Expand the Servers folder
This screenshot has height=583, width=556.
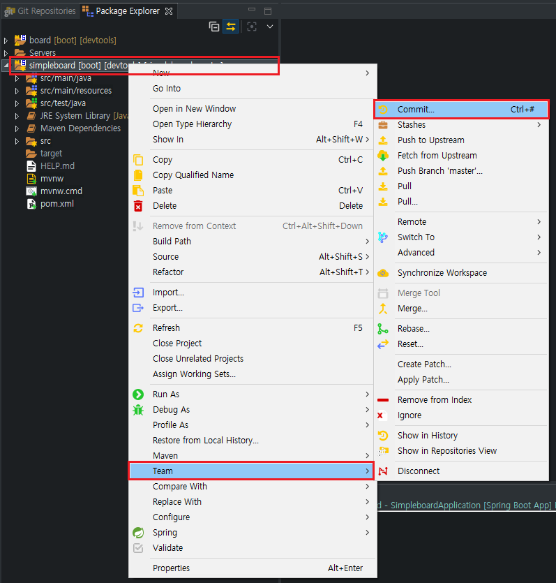point(6,53)
